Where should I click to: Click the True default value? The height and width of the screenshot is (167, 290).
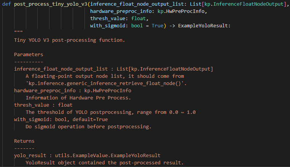pos(158,26)
